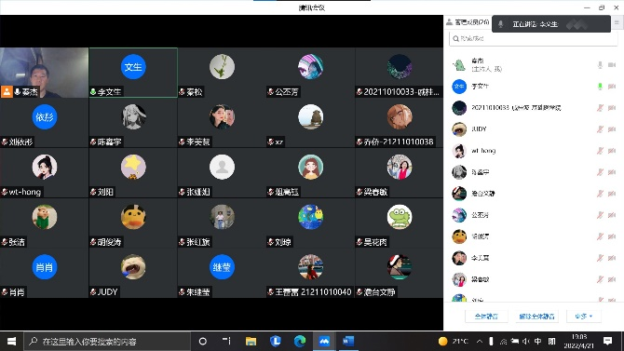Screen dimensions: 624x351
Task: Select 李文生's video tile
Action: [x=133, y=73]
